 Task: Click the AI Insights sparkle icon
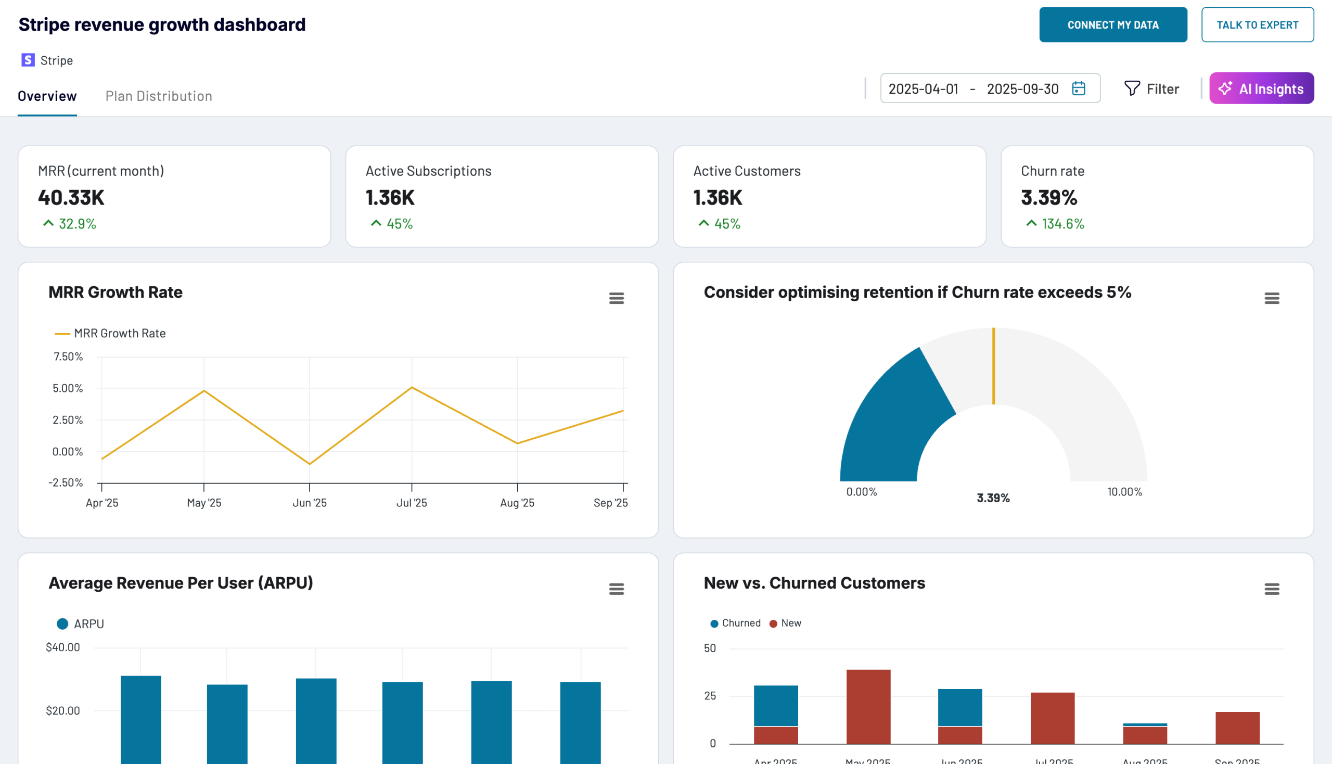click(1225, 88)
